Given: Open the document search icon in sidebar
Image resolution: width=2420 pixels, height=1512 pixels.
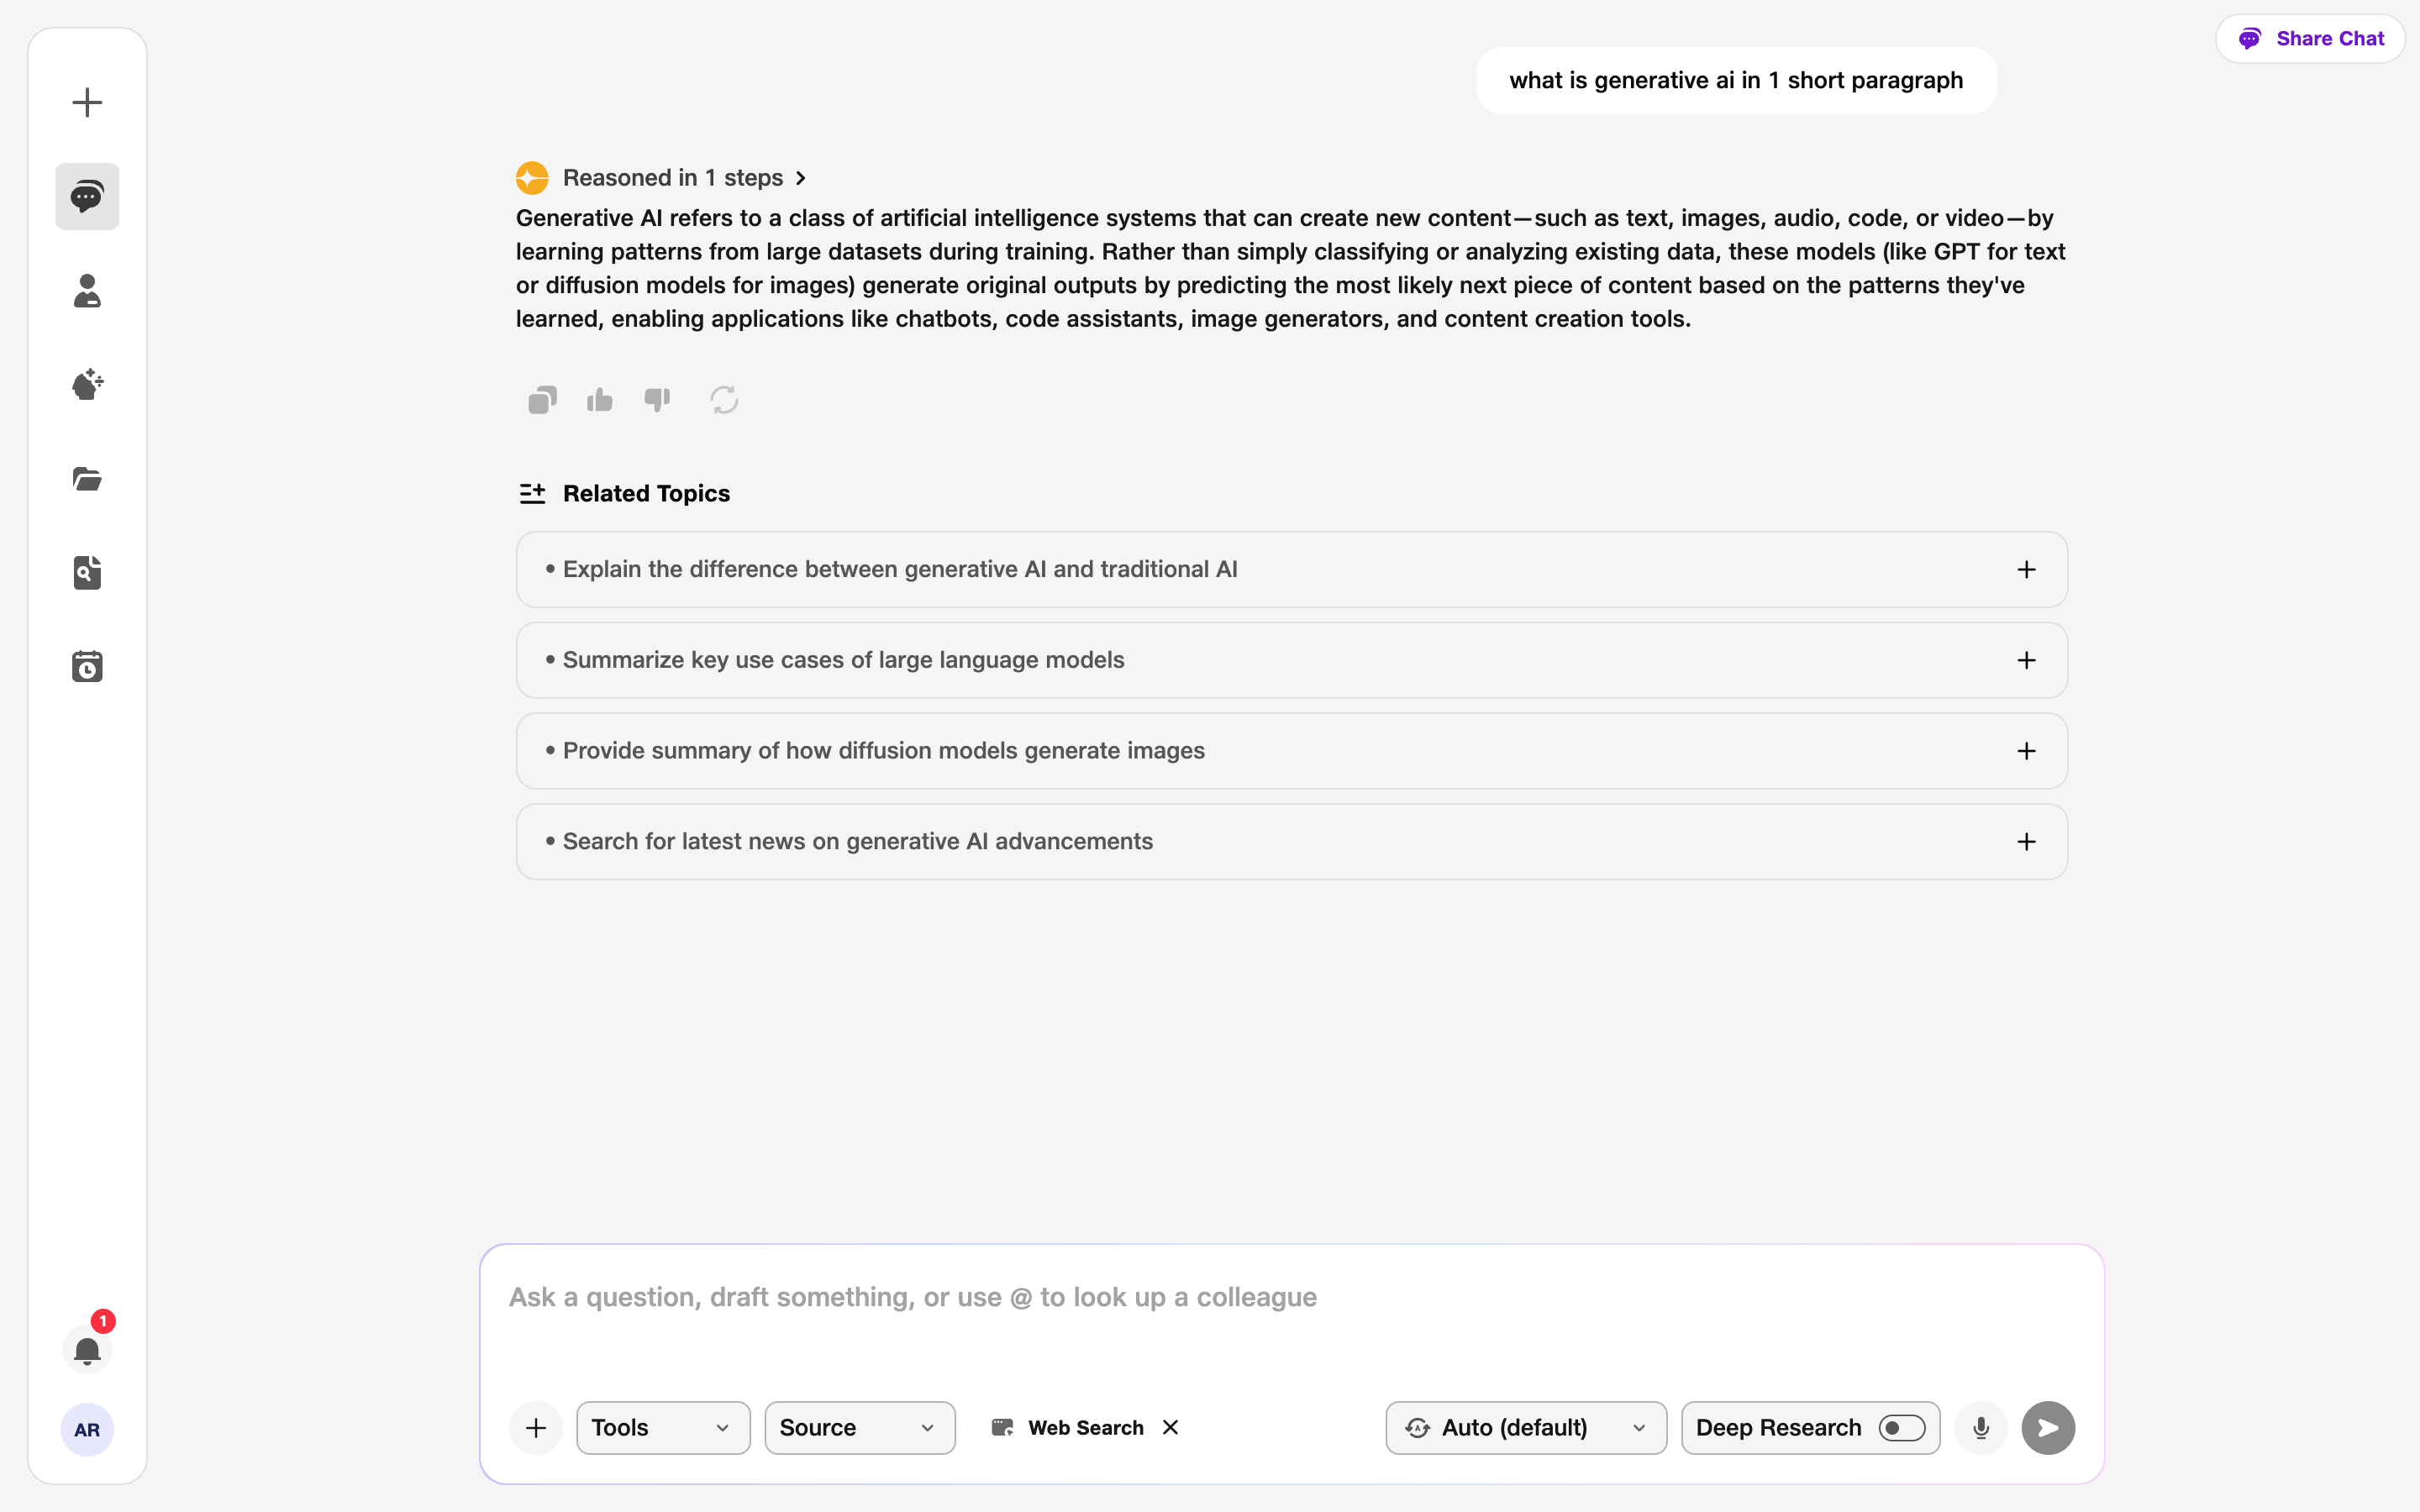Looking at the screenshot, I should click(87, 572).
